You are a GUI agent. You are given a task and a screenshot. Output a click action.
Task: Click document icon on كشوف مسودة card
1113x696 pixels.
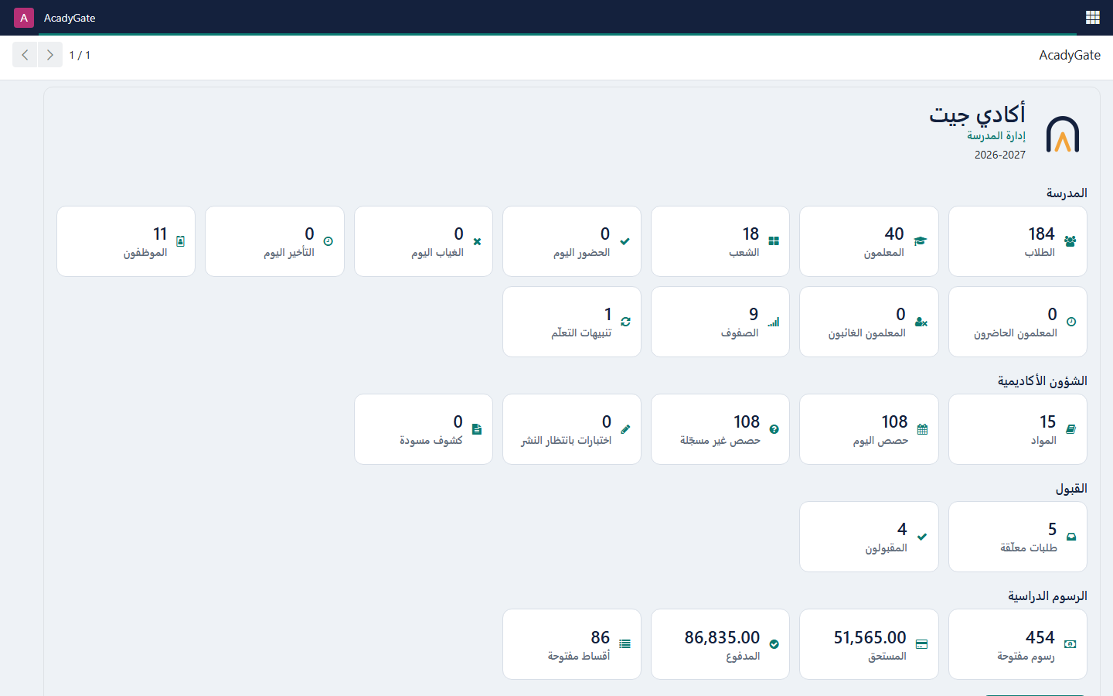(x=477, y=429)
